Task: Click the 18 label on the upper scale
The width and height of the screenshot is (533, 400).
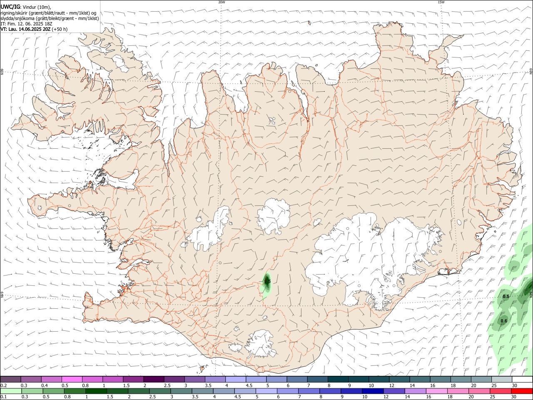Action: coord(453,385)
